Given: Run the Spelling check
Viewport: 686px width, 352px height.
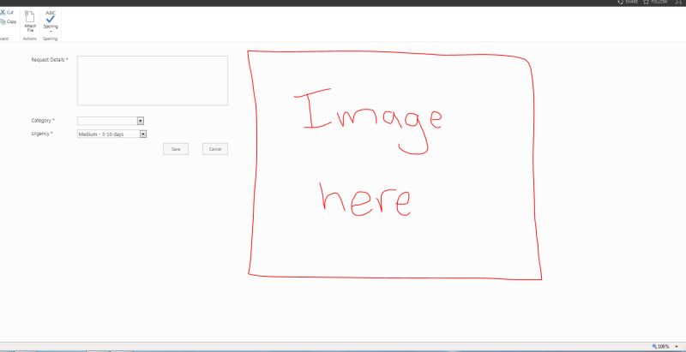Looking at the screenshot, I should (51, 20).
